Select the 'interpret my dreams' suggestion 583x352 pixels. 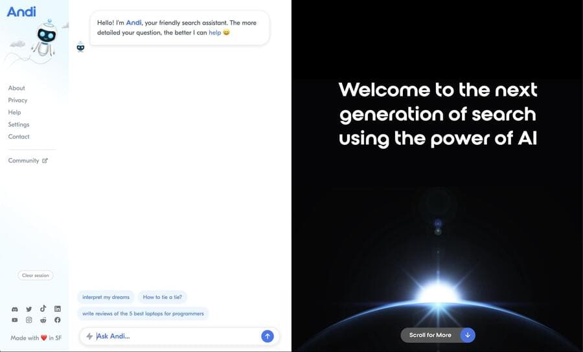coord(106,297)
